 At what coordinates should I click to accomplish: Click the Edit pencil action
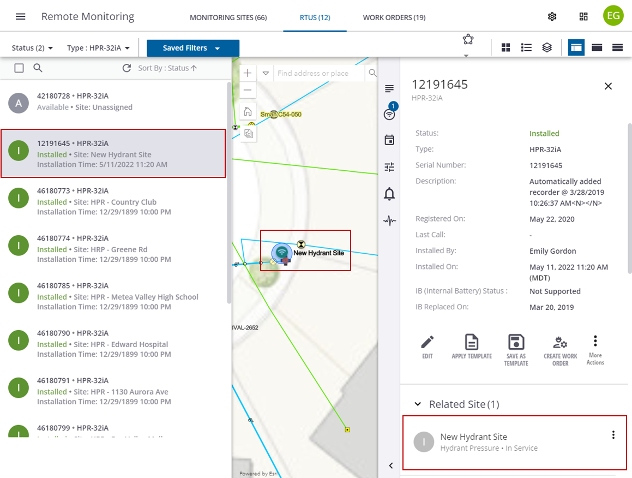(428, 347)
